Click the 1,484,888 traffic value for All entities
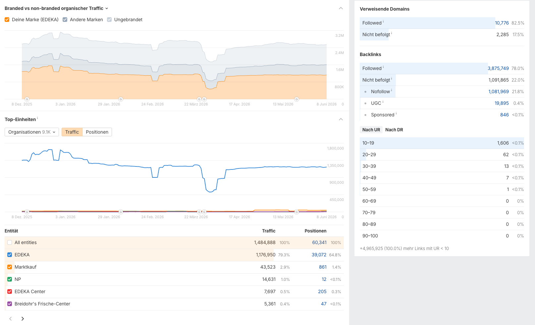The width and height of the screenshot is (535, 325). (x=265, y=242)
